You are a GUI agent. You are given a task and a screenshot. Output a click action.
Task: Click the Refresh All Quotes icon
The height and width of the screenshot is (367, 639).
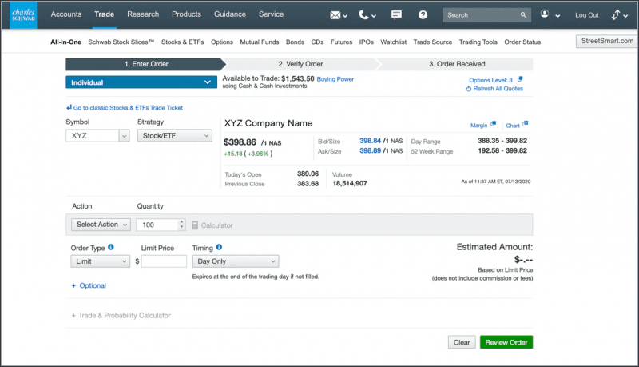469,89
